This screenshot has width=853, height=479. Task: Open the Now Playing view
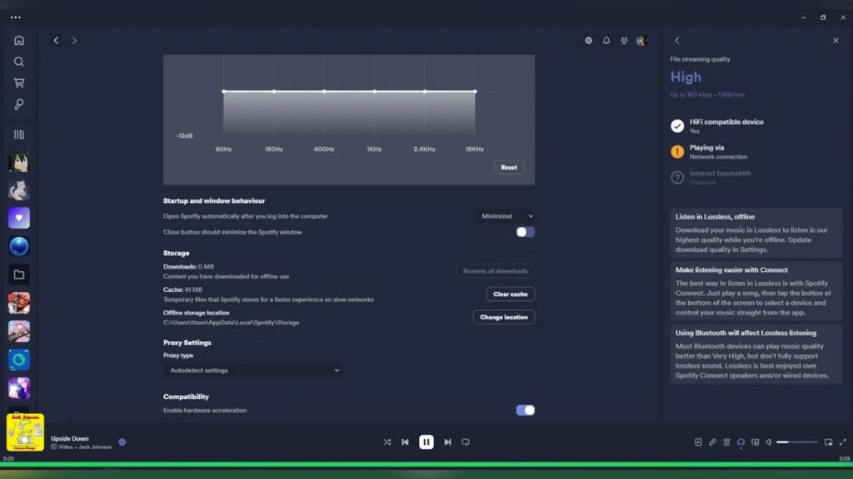click(x=698, y=442)
